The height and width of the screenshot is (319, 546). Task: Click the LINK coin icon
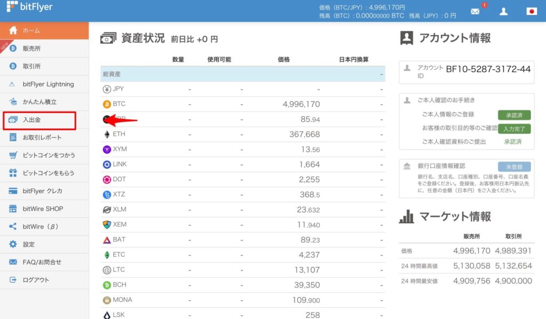(107, 164)
